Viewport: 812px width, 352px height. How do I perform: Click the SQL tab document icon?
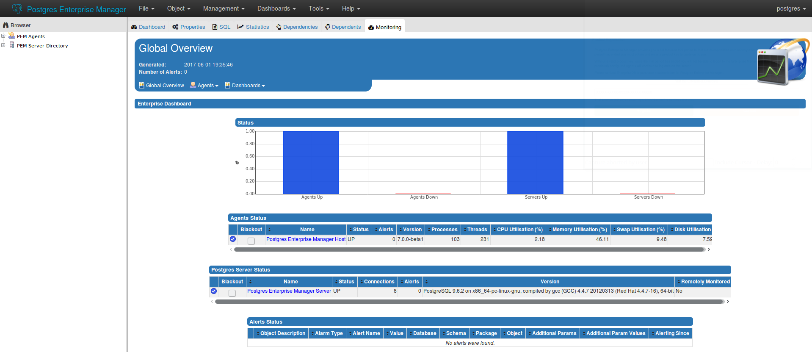(215, 27)
